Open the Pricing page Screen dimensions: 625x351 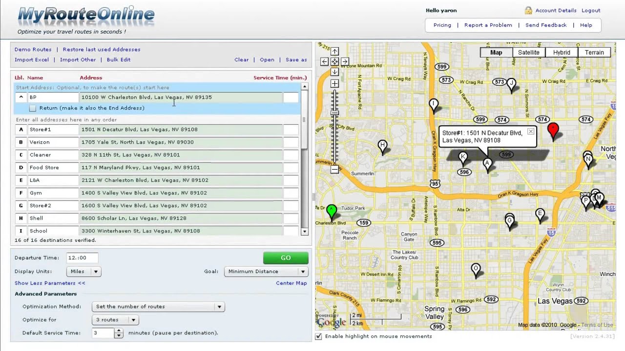click(442, 25)
